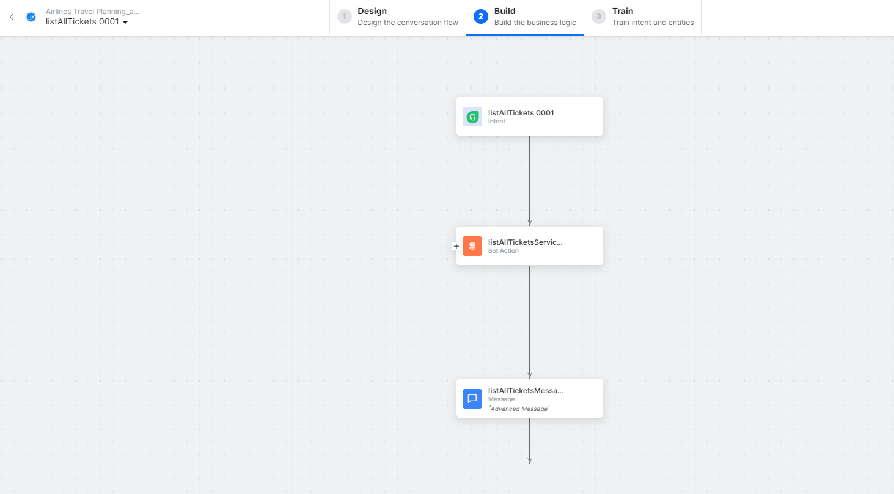Click the connector between Bot Action and Message
Viewport: 894px width, 494px height.
530,322
